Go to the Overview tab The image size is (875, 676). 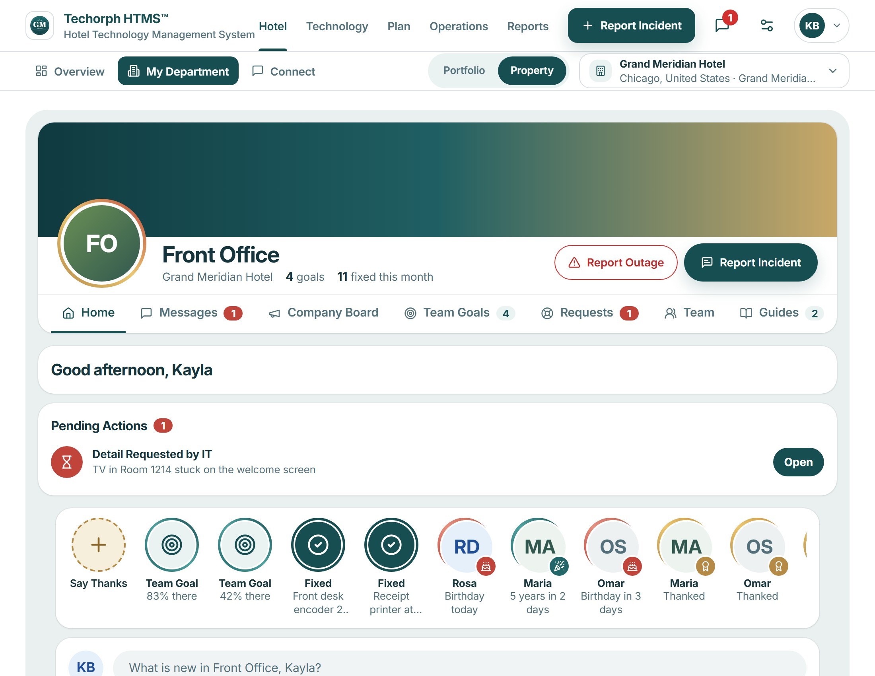[x=70, y=71]
